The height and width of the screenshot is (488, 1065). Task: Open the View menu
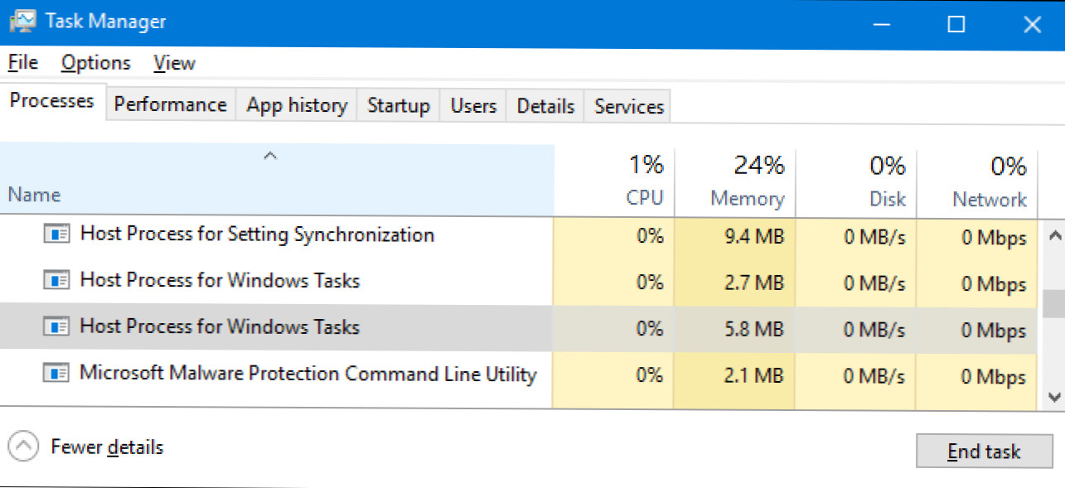click(174, 63)
